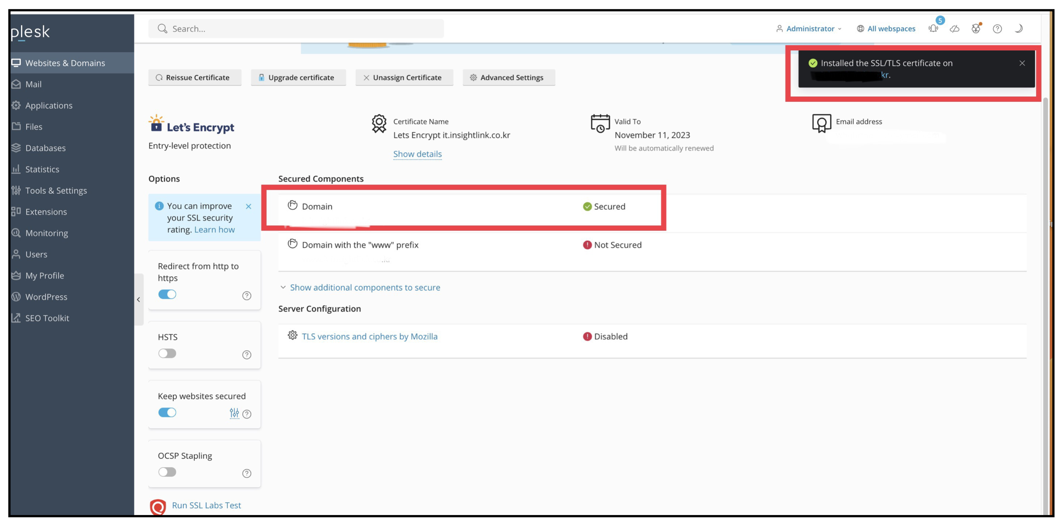Screen dimensions: 1062x522
Task: Disable Redirect from http to https
Action: pos(167,294)
